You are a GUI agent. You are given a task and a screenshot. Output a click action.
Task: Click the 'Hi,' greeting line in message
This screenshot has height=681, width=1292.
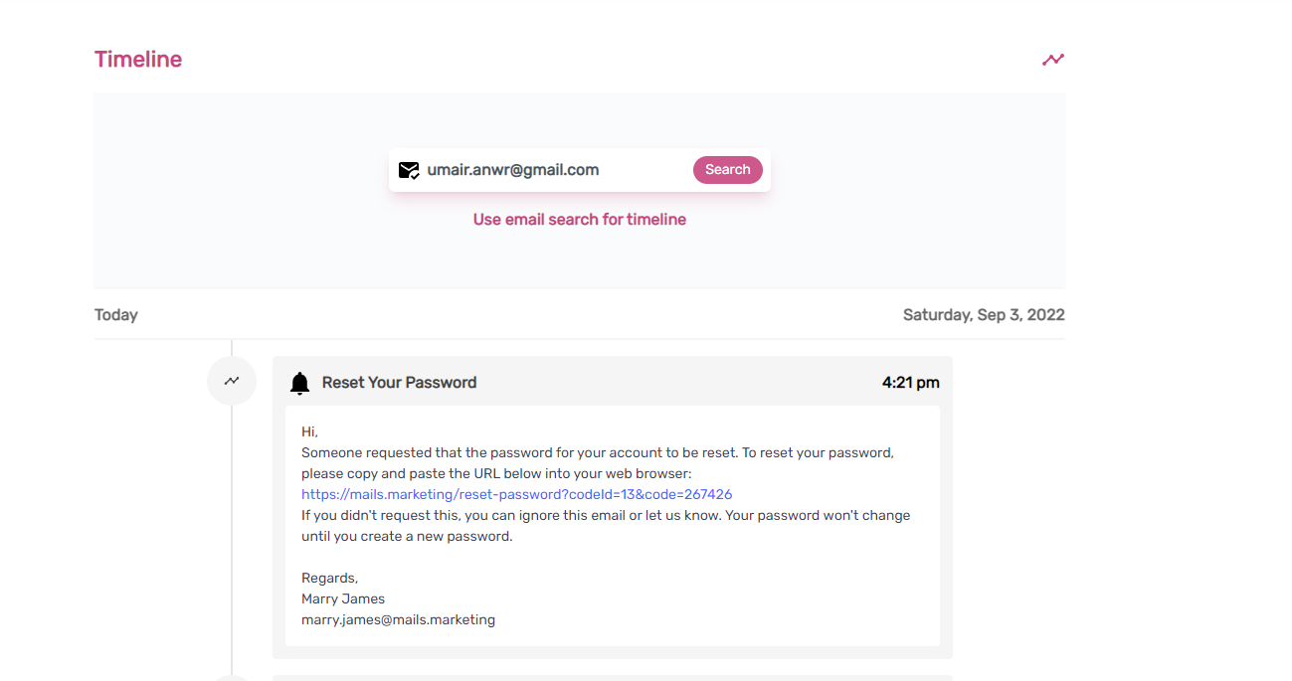(x=309, y=431)
